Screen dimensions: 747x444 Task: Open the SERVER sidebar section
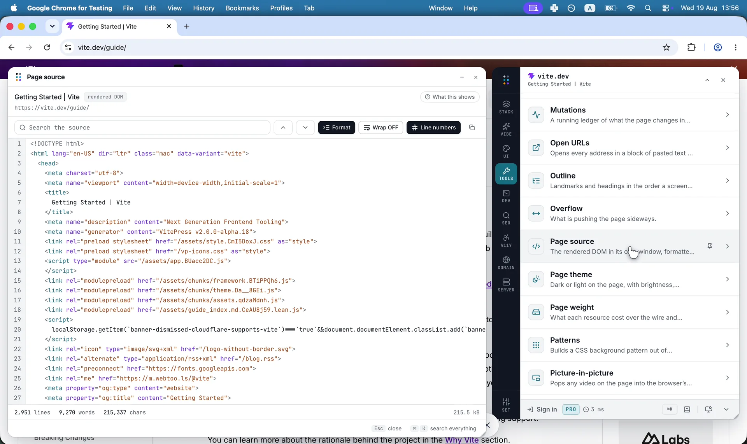[x=506, y=285]
